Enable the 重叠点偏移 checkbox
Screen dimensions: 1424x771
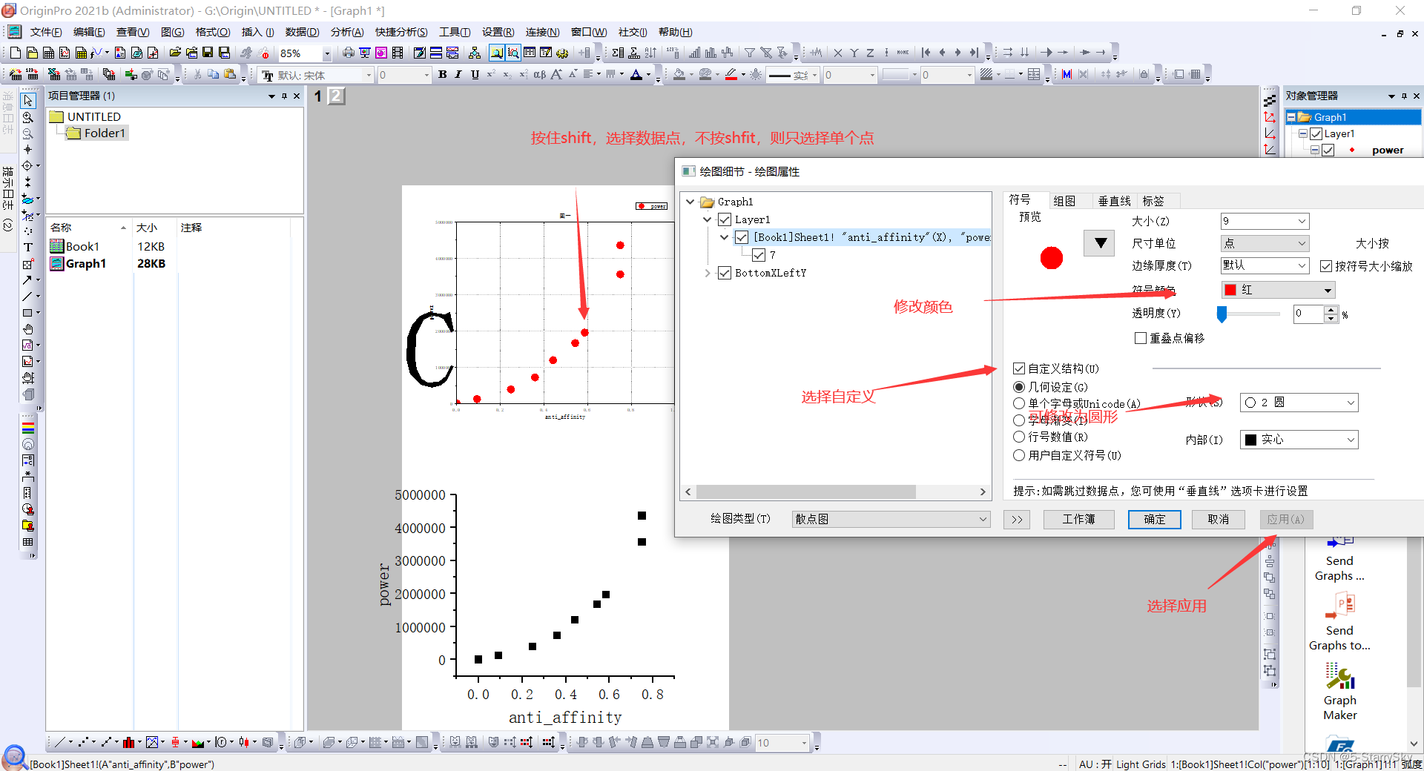pyautogui.click(x=1141, y=338)
